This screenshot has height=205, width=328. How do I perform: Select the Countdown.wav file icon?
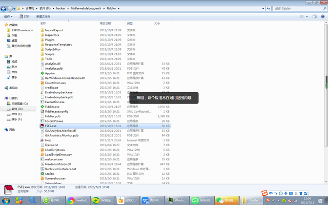(x=42, y=83)
